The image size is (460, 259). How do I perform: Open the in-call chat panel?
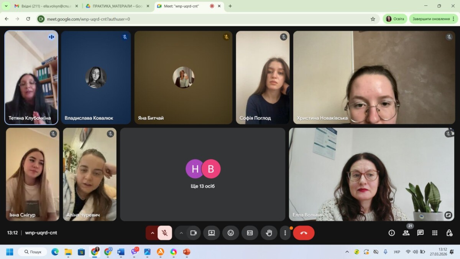pyautogui.click(x=420, y=233)
